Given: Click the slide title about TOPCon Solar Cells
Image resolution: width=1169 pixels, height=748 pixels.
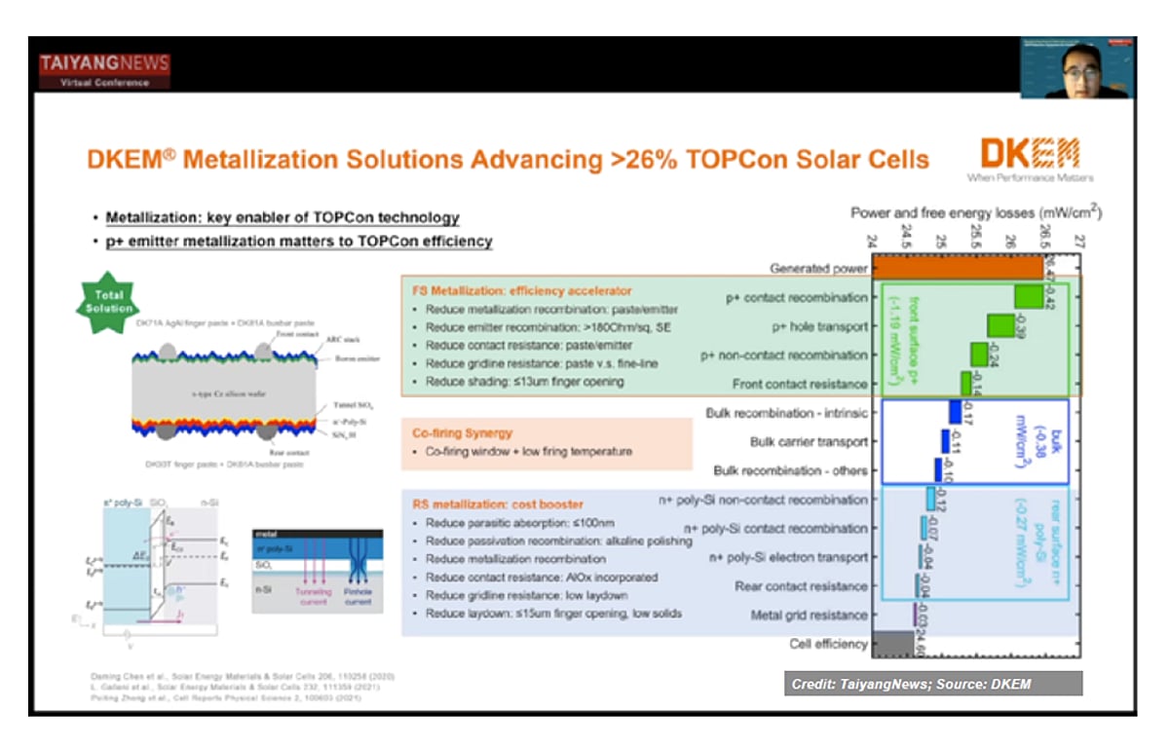Looking at the screenshot, I should [509, 159].
